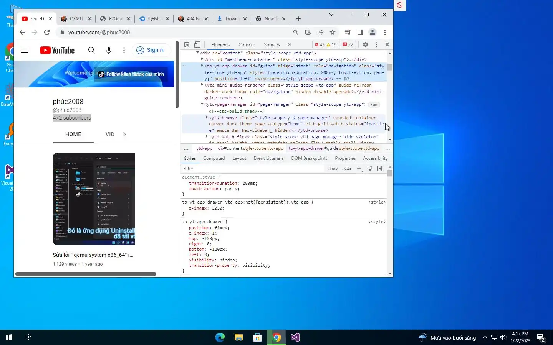This screenshot has width=553, height=345.
Task: Open the DevTools Console tab
Action: point(247,45)
